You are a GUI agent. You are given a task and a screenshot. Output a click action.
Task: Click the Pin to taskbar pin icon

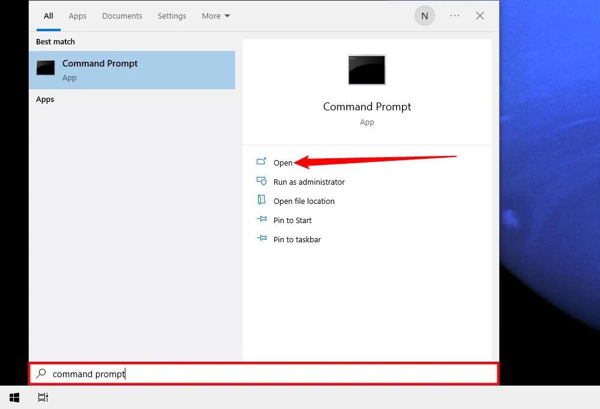[x=262, y=239]
